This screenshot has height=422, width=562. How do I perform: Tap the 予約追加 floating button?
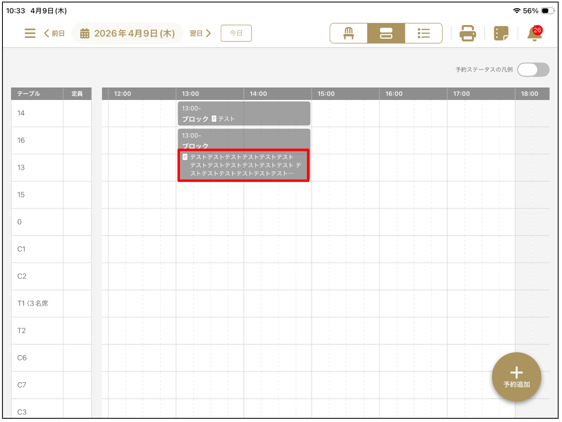tap(516, 377)
